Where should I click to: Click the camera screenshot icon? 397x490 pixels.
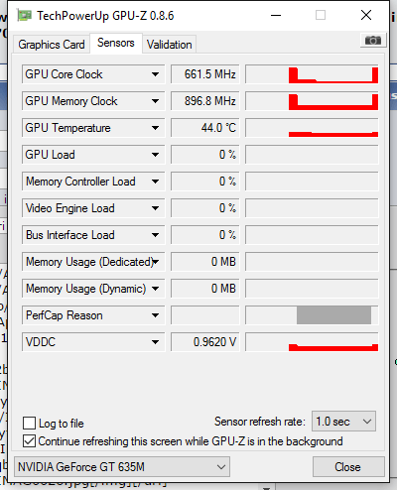373,41
